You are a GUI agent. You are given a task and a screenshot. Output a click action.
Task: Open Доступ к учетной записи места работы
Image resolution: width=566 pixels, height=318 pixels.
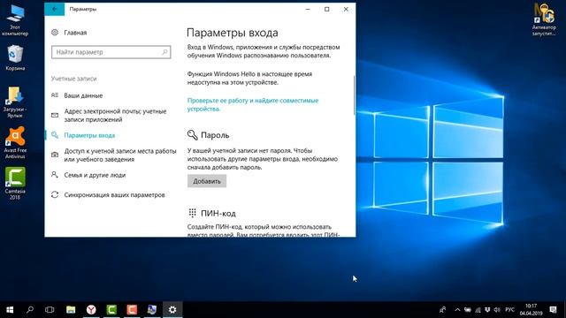[x=120, y=155]
